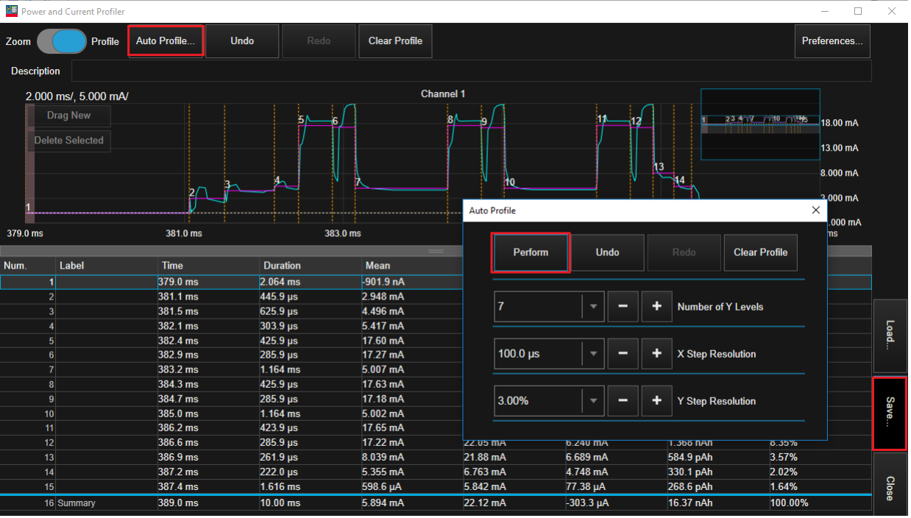
Task: Decrease Number of Y Levels with minus
Action: pyautogui.click(x=623, y=307)
